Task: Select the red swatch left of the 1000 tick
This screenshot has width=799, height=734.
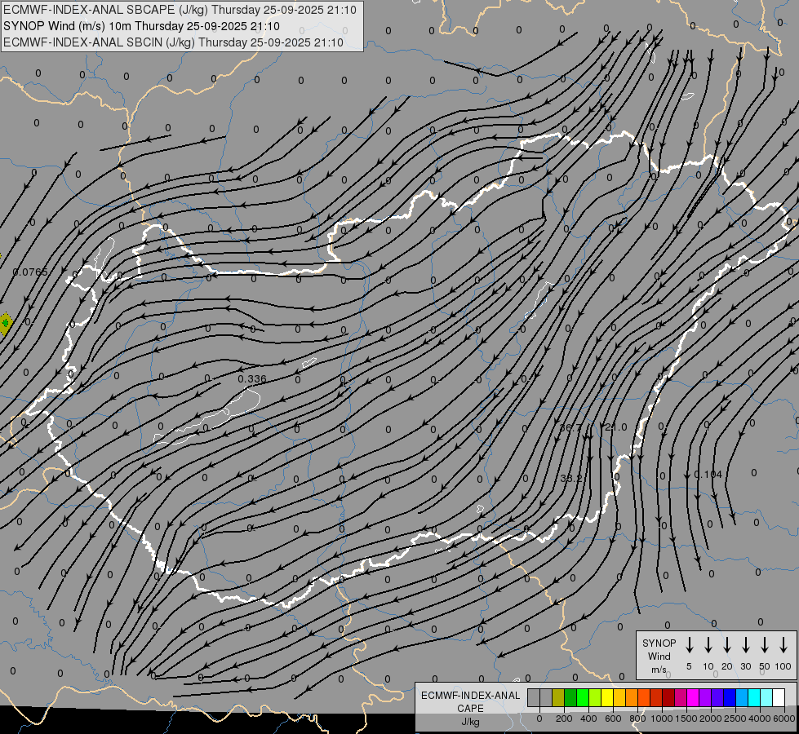Action: [x=656, y=697]
